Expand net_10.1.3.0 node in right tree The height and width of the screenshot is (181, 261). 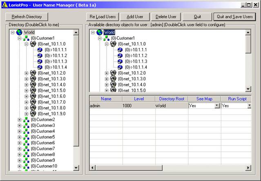(x=107, y=79)
